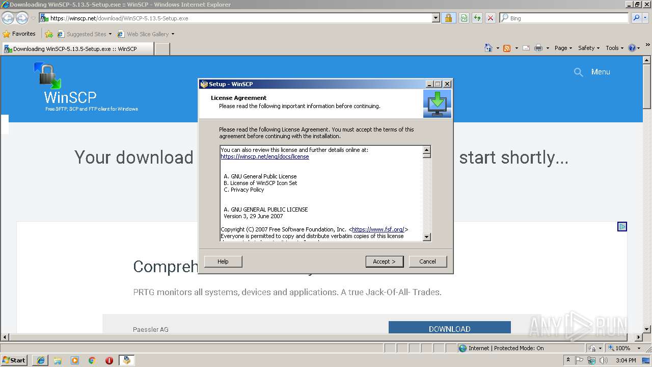Click the security lock icon in address bar

coord(448,18)
